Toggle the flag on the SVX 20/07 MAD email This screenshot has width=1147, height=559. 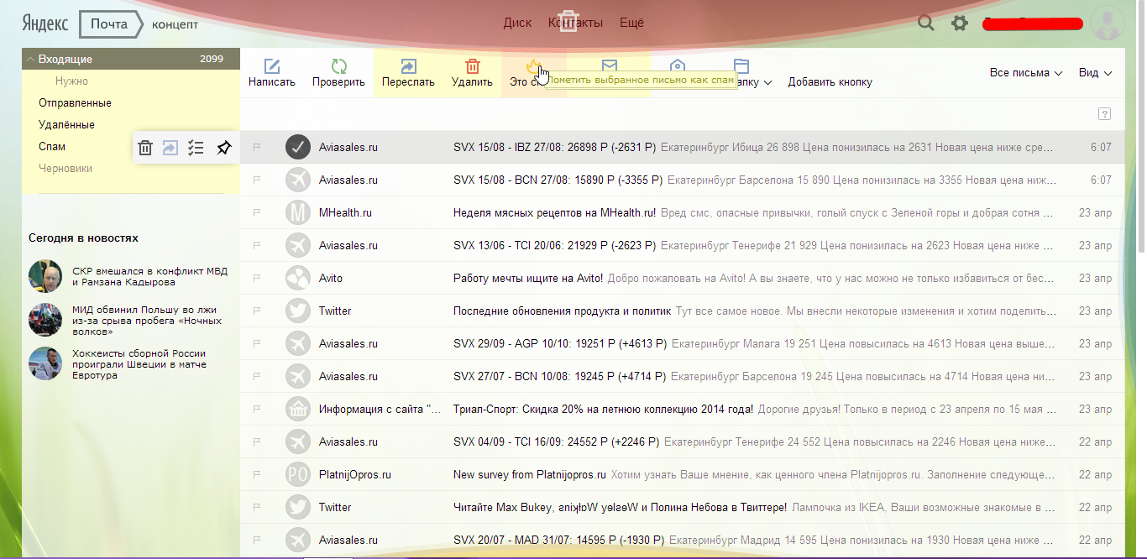pyautogui.click(x=257, y=540)
